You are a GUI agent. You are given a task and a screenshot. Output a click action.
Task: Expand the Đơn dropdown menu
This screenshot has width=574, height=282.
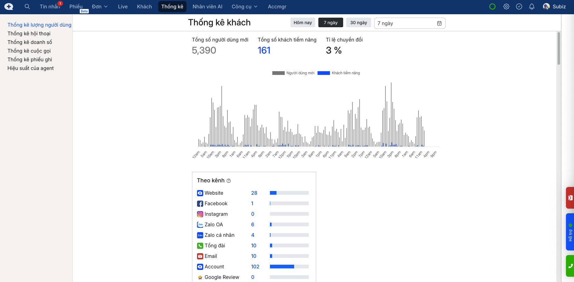pyautogui.click(x=100, y=7)
